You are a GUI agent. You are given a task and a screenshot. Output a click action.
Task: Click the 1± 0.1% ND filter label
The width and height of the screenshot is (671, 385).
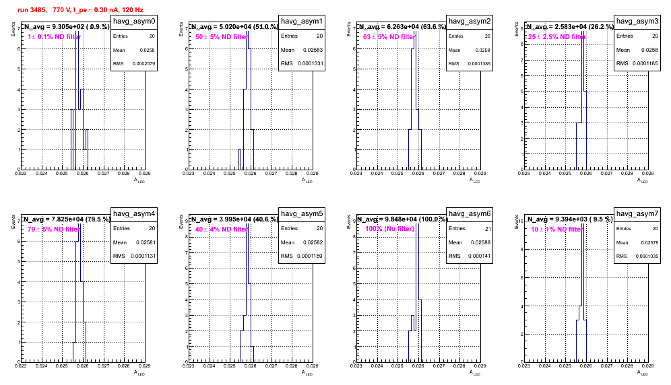pos(55,37)
